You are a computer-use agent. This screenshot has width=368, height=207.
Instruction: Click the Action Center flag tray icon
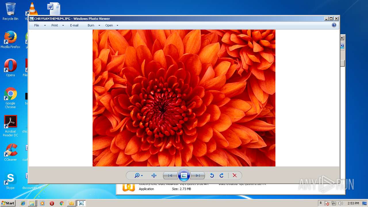click(327, 203)
